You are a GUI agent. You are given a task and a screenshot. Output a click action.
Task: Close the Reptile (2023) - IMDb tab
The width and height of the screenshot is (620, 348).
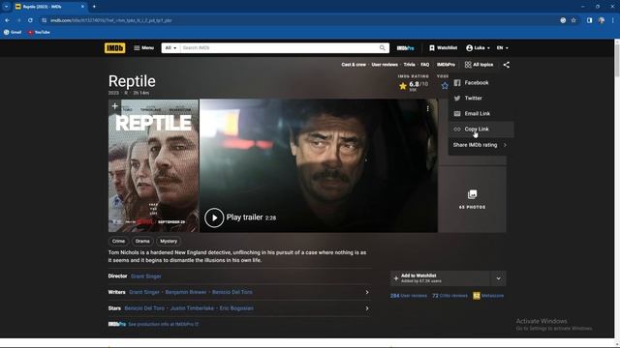pyautogui.click(x=82, y=7)
